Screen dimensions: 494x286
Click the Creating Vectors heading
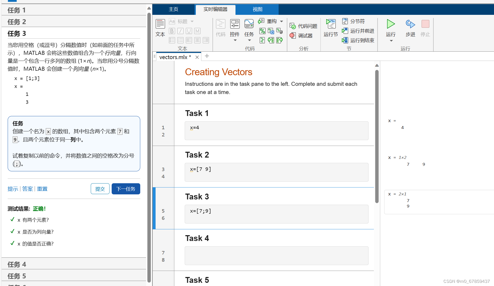point(219,72)
